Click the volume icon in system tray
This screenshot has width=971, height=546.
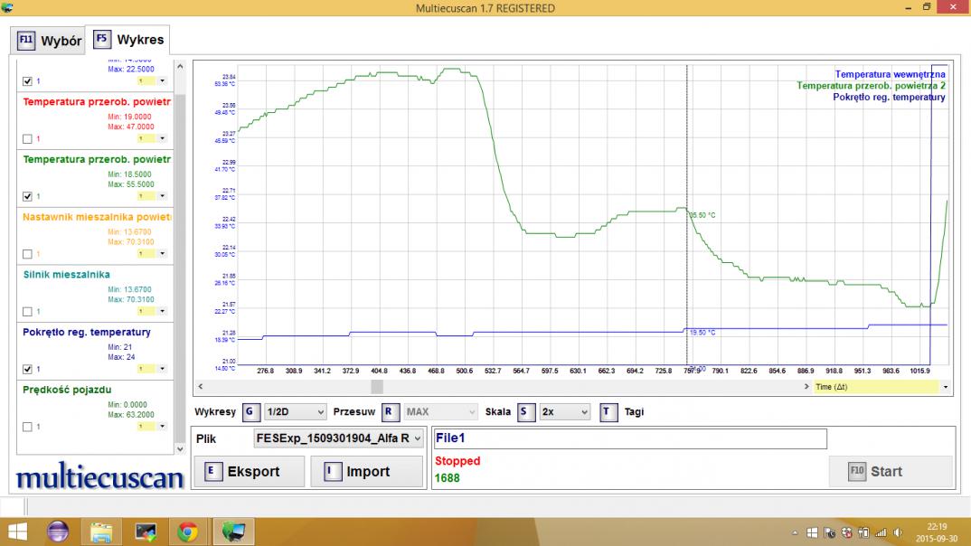tap(899, 532)
